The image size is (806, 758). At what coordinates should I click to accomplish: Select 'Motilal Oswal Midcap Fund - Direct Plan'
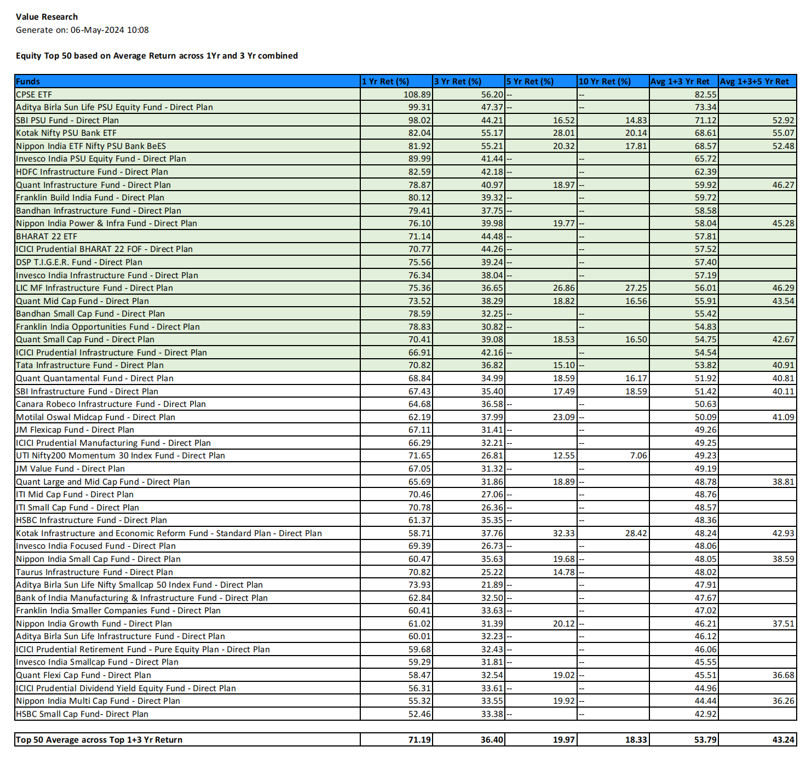(x=95, y=417)
